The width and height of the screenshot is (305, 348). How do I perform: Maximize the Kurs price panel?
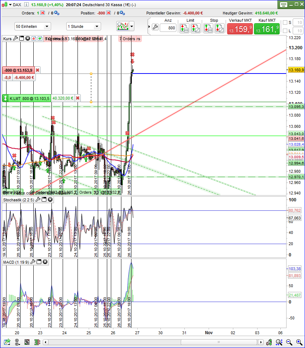point(21,38)
